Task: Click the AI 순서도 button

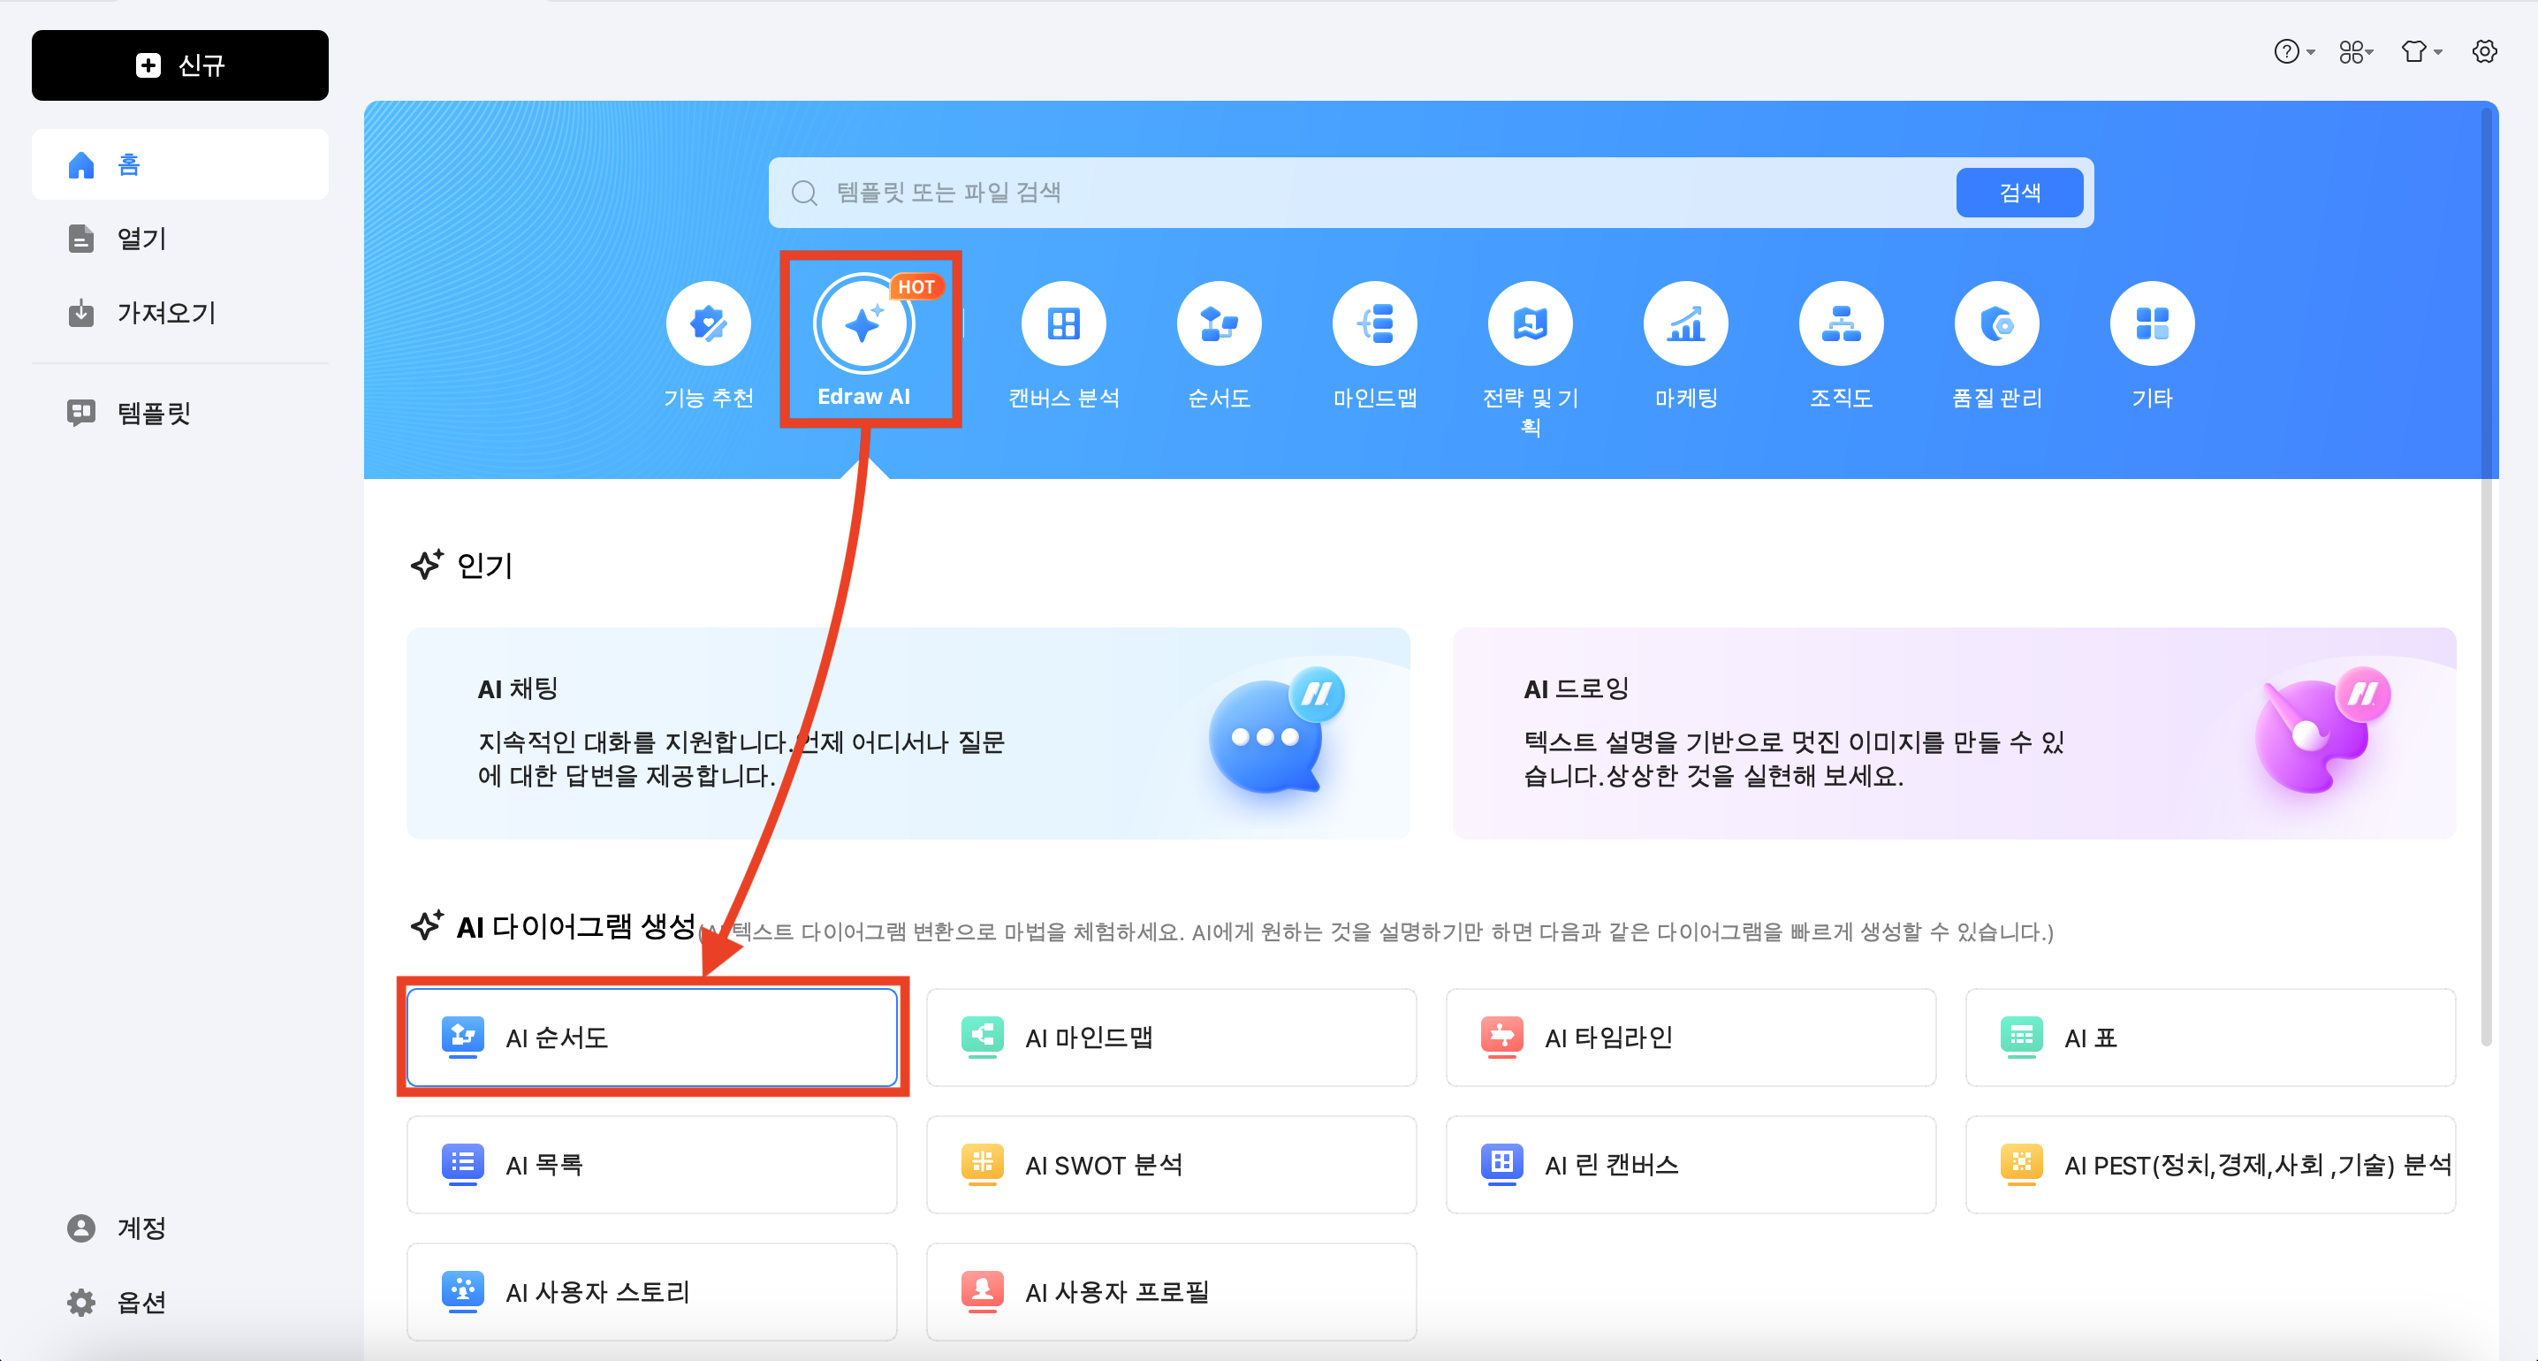Action: coord(652,1038)
